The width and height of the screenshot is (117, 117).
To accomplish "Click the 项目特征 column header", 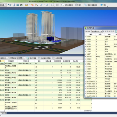I will (x=26, y=61).
